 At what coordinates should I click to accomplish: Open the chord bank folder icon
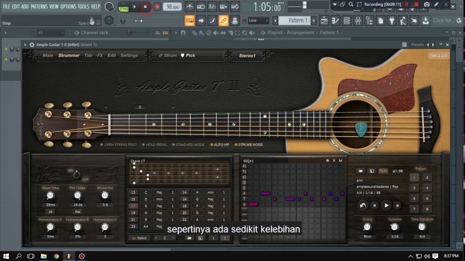tap(189, 238)
